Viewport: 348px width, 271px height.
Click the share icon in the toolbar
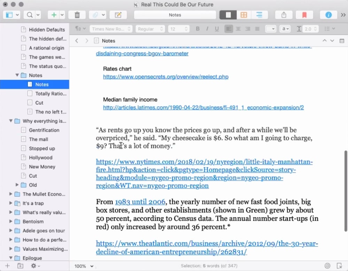tap(284, 15)
